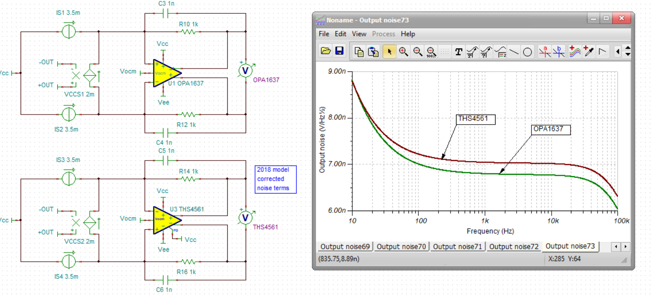This screenshot has height=298, width=654.
Task: Select the pointer arrow tool
Action: [x=389, y=52]
